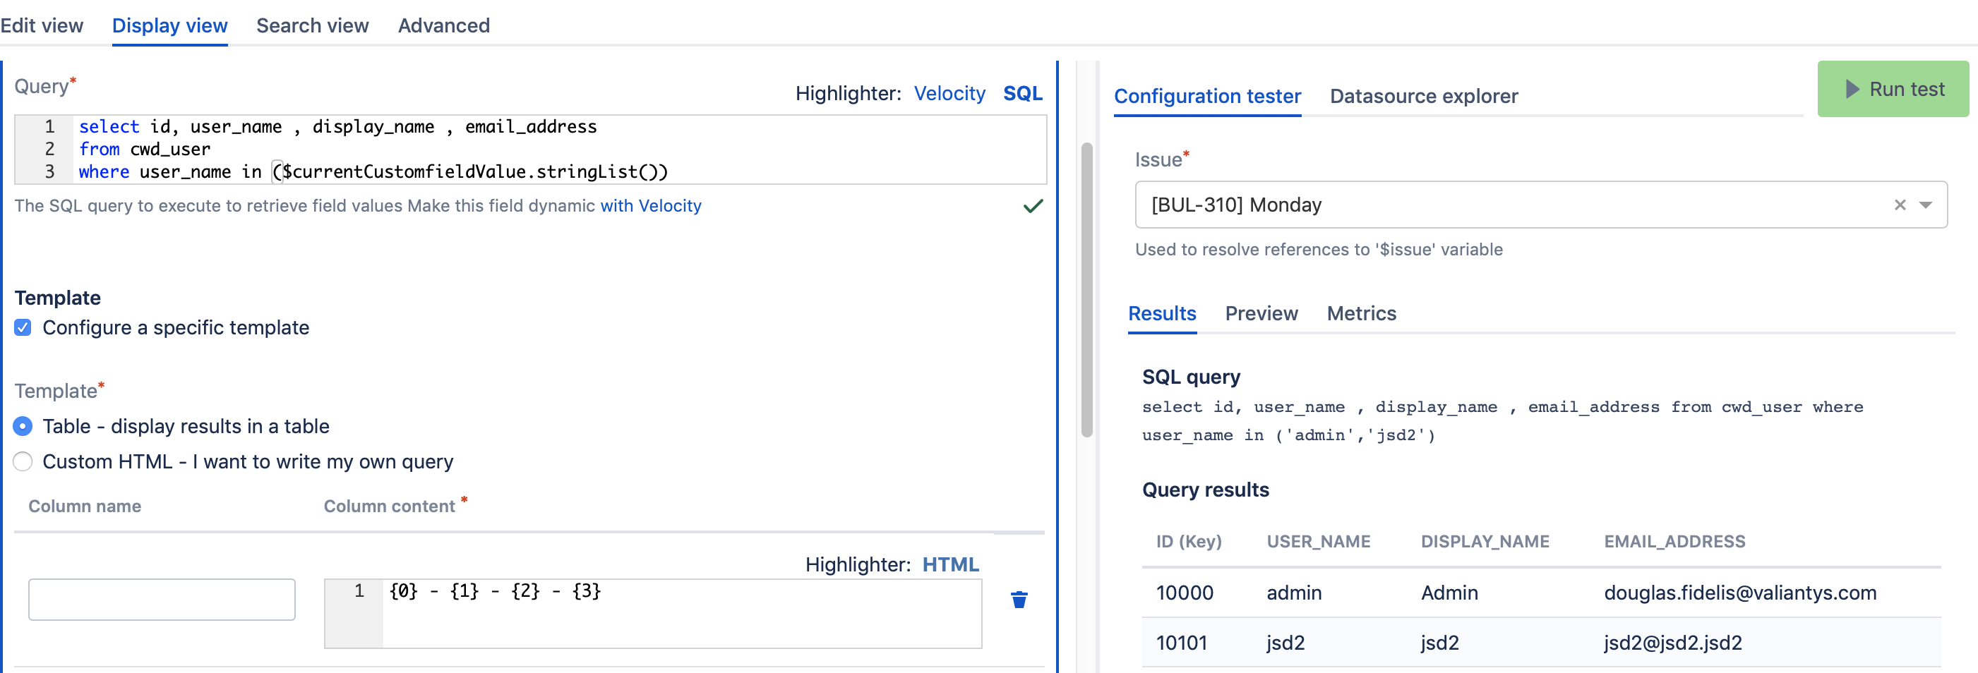1978x673 pixels.
Task: Open the Advanced tab
Action: pyautogui.click(x=443, y=25)
